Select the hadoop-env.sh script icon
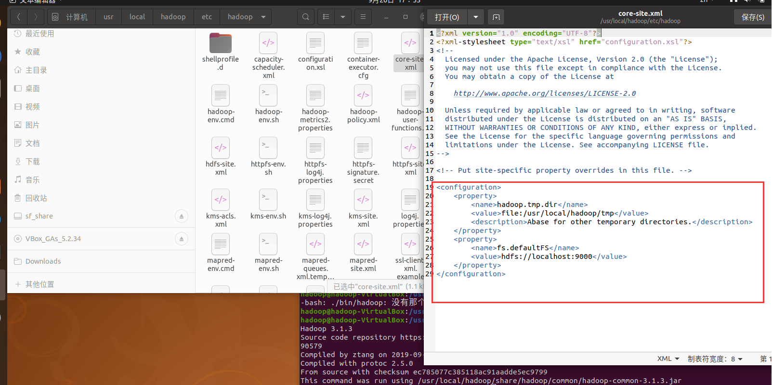Viewport: 772px width, 385px height. (x=268, y=95)
